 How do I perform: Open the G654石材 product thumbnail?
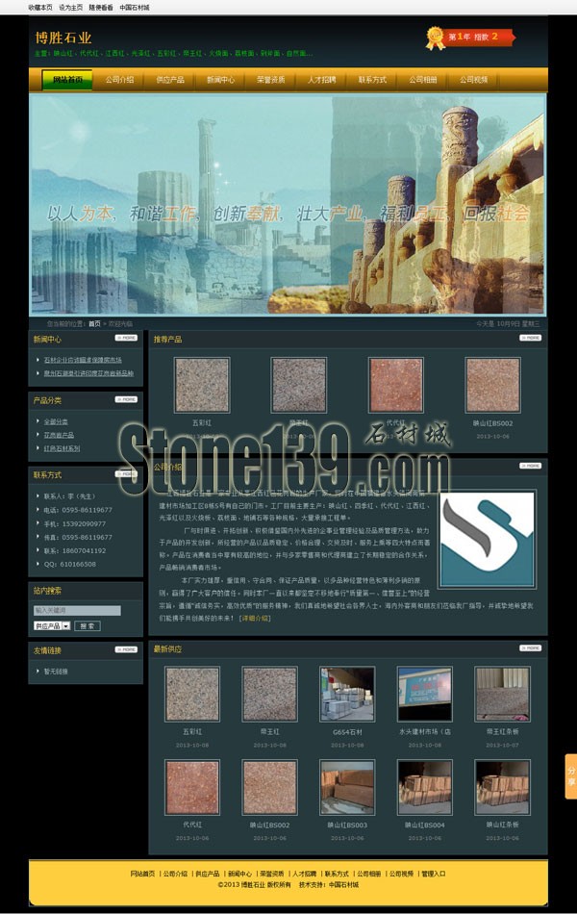click(347, 694)
